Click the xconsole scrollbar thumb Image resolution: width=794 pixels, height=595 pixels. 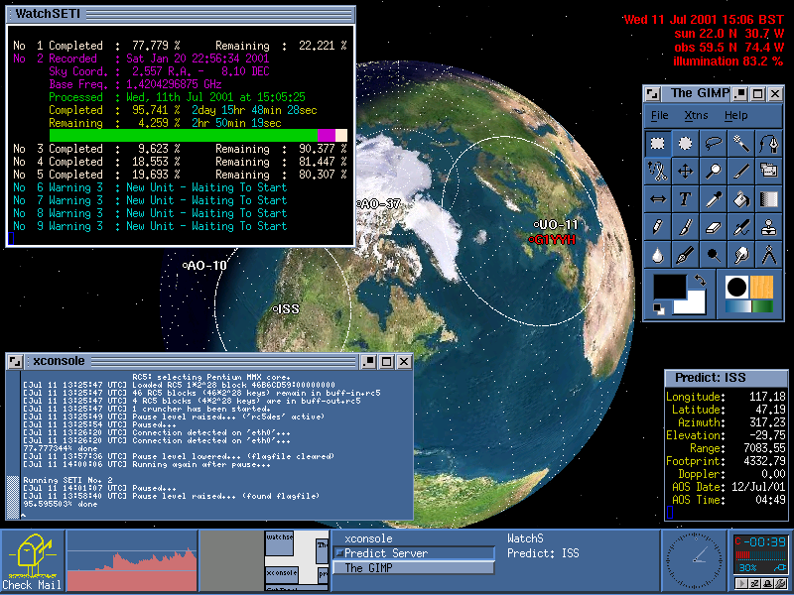coord(12,497)
